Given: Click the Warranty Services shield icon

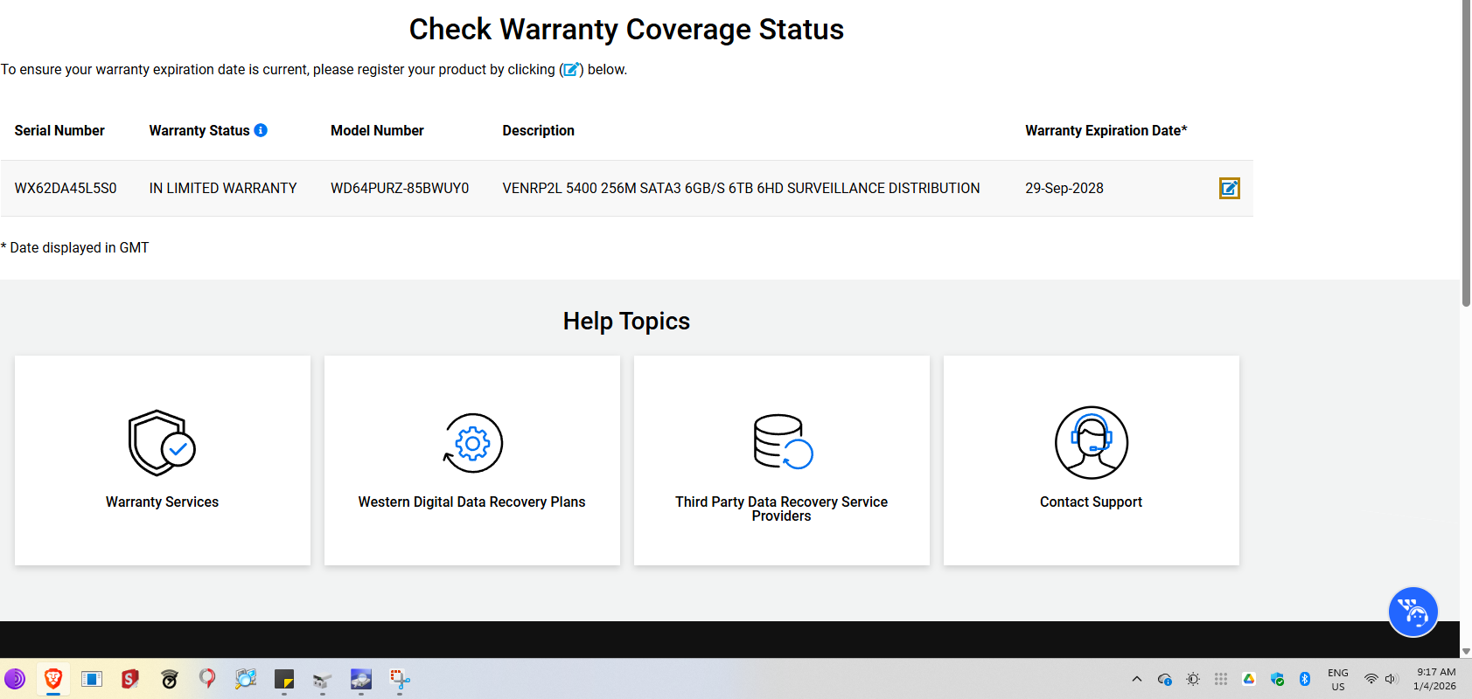Looking at the screenshot, I should click(x=162, y=443).
